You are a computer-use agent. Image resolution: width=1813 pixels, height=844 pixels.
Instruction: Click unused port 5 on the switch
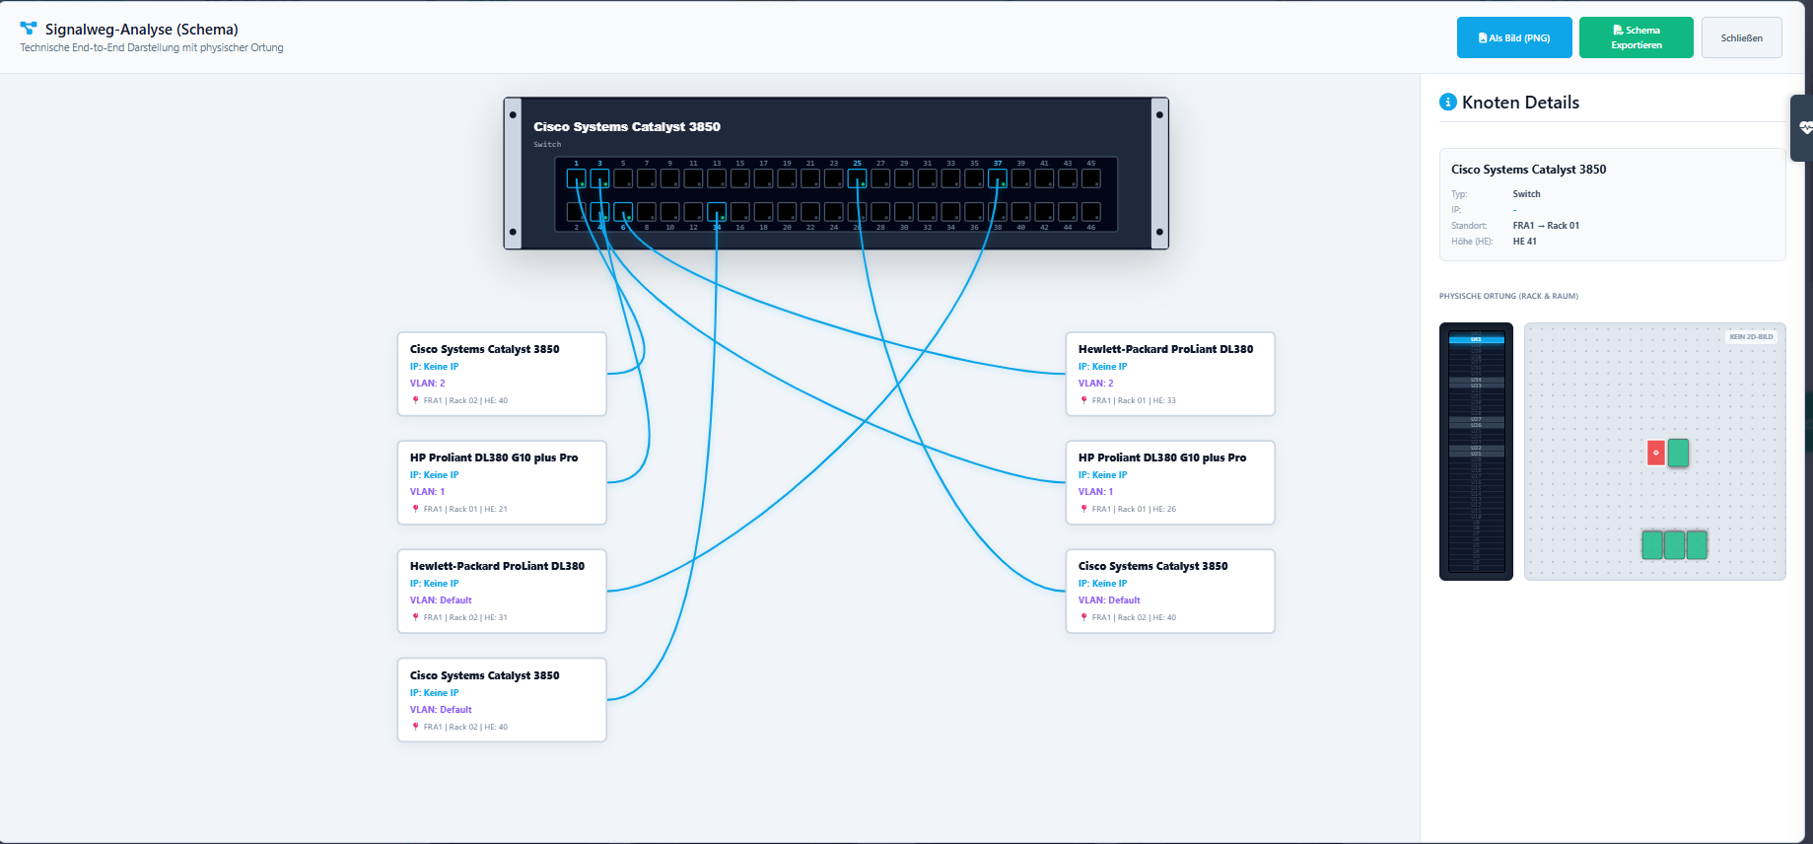623,178
